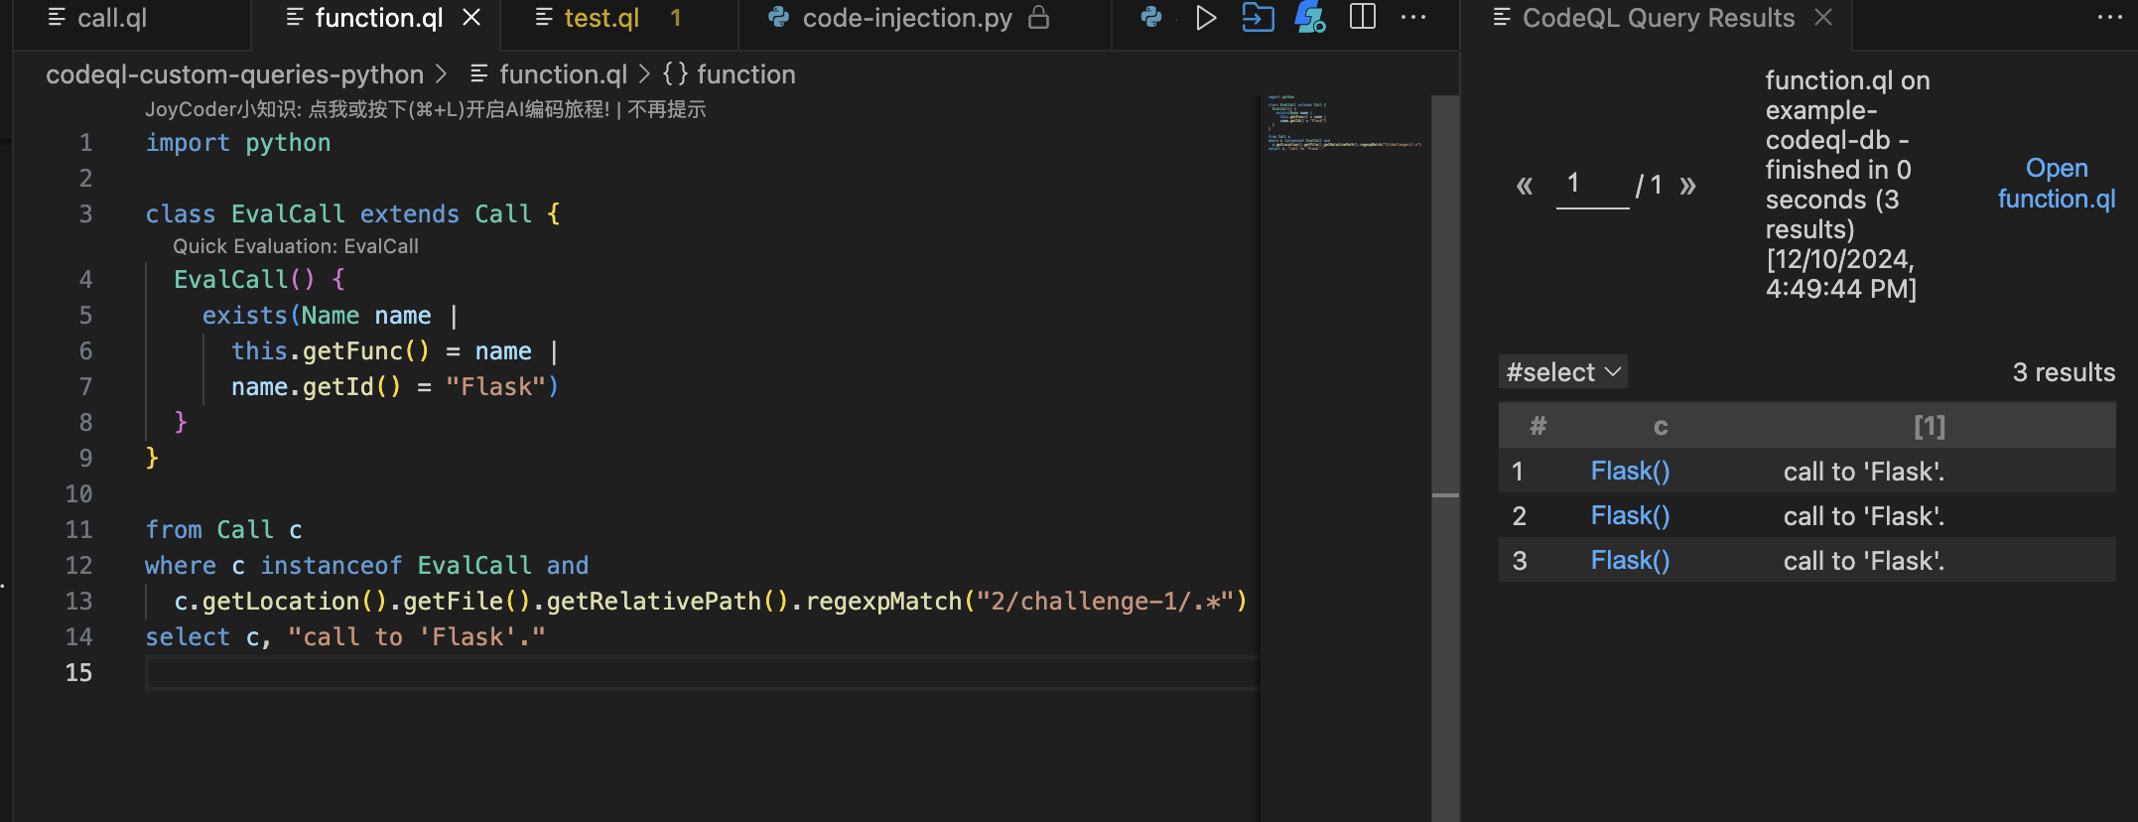Click the results page number input field
This screenshot has height=822, width=2138.
(1591, 185)
